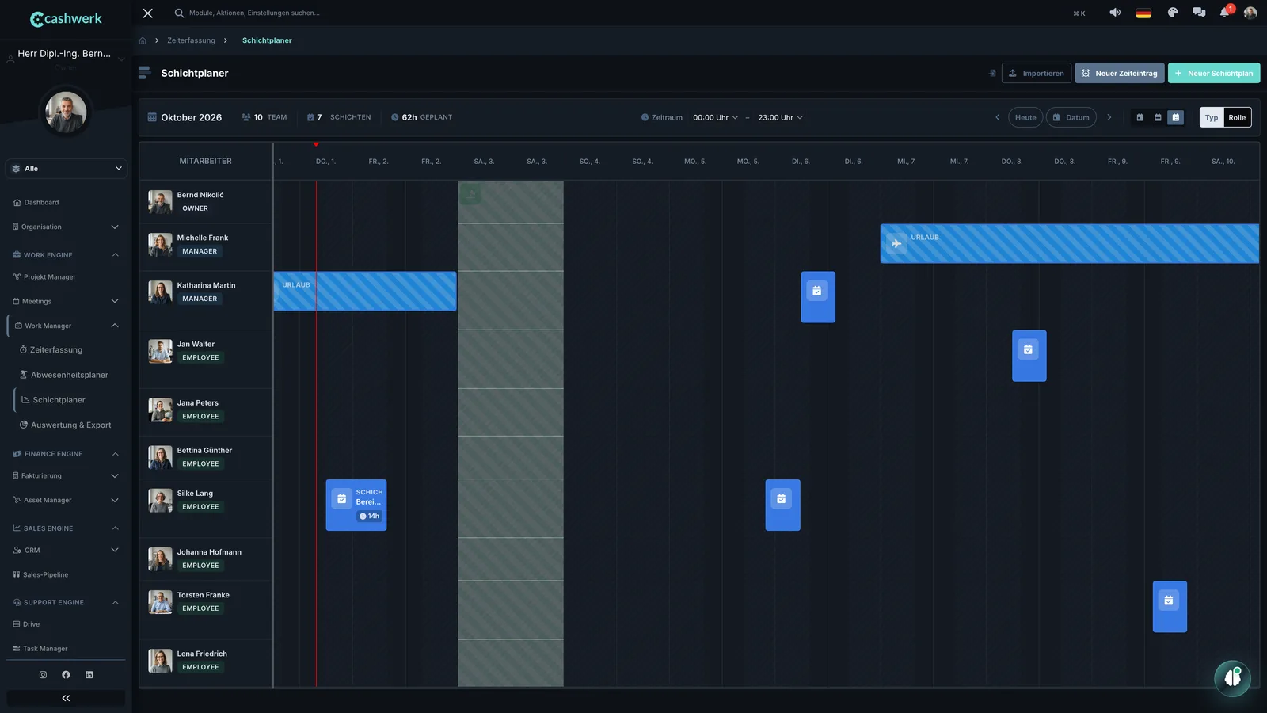The image size is (1267, 713).
Task: Open the LinkedIn link icon
Action: tap(89, 675)
